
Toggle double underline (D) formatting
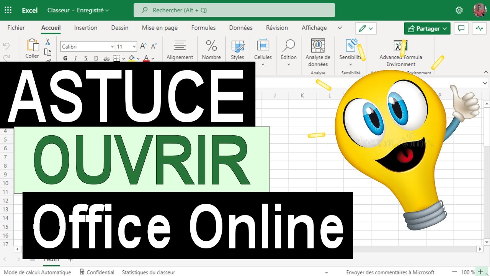point(96,58)
